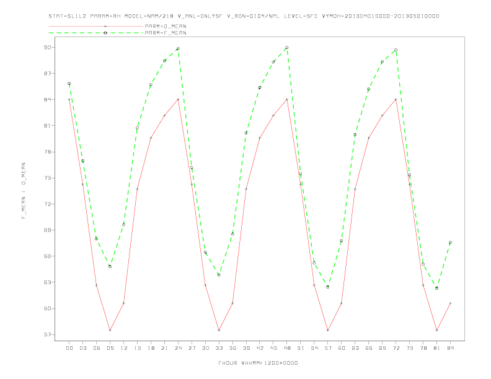The width and height of the screenshot is (491, 379).
Task: Click the x-axis forecast hour label 27
Action: tap(192, 348)
